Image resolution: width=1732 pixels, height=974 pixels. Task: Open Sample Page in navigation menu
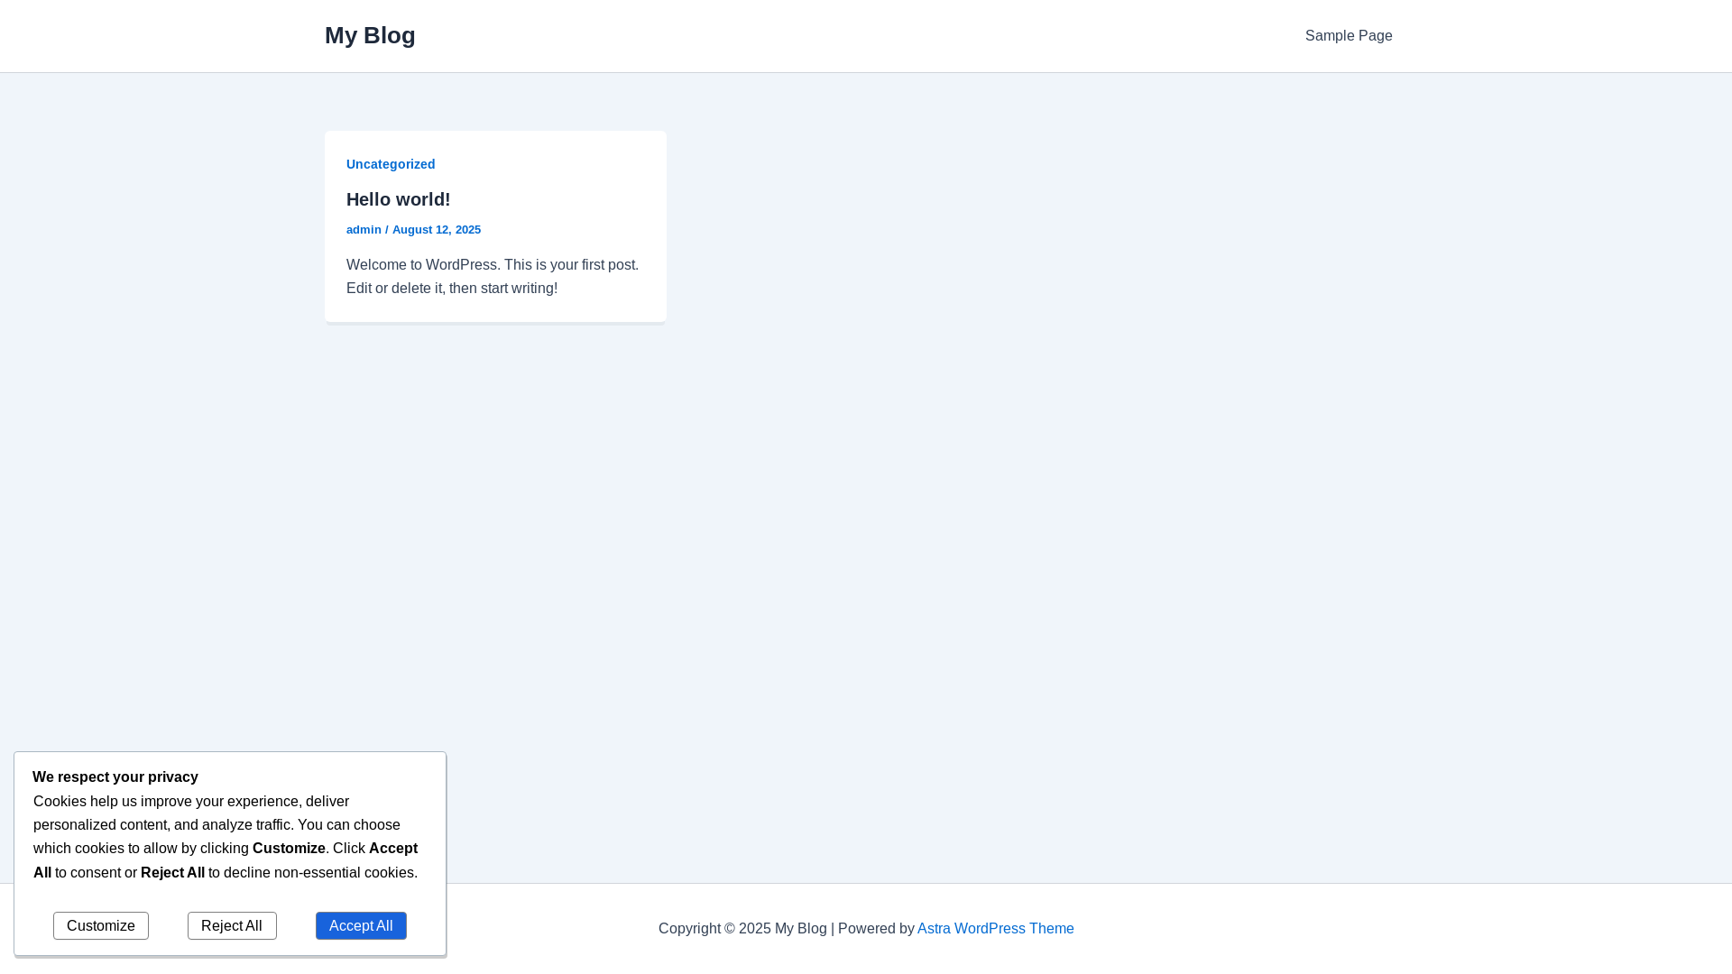(x=1349, y=36)
